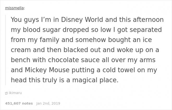Click the Jan 2nd, 2019 post date

pyautogui.click(x=48, y=103)
